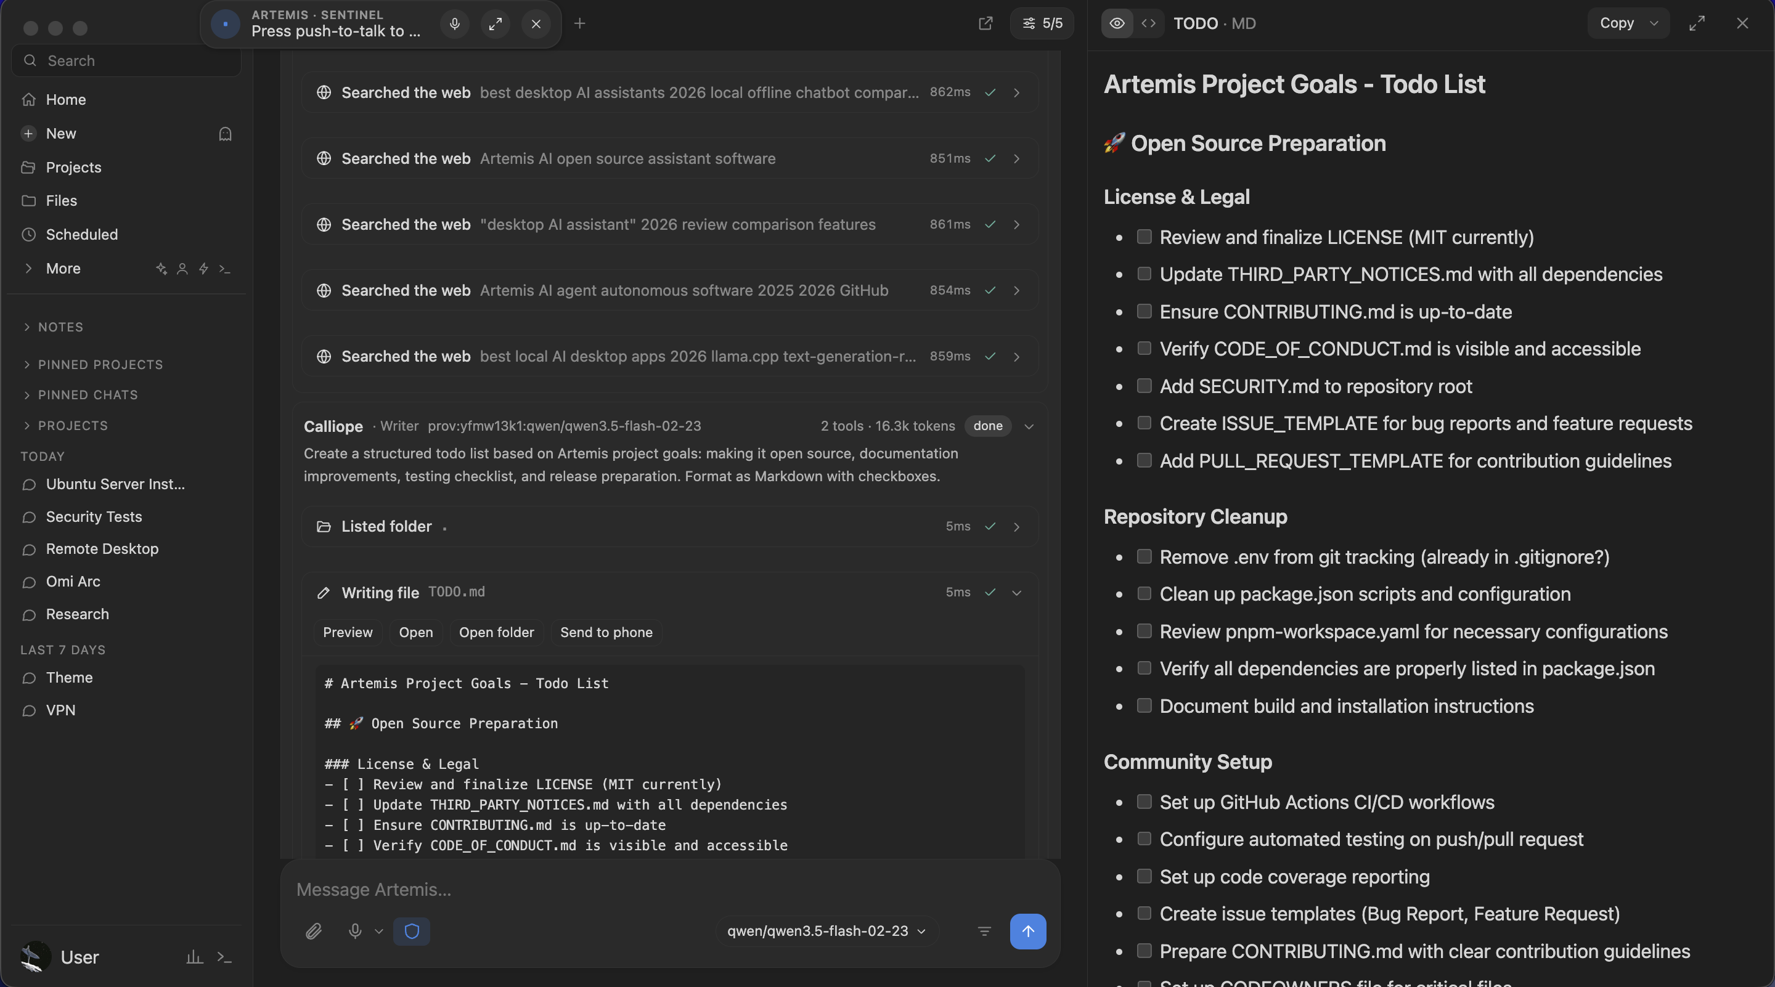Viewport: 1775px width, 987px height.
Task: Open chat in external window icon
Action: 986,23
